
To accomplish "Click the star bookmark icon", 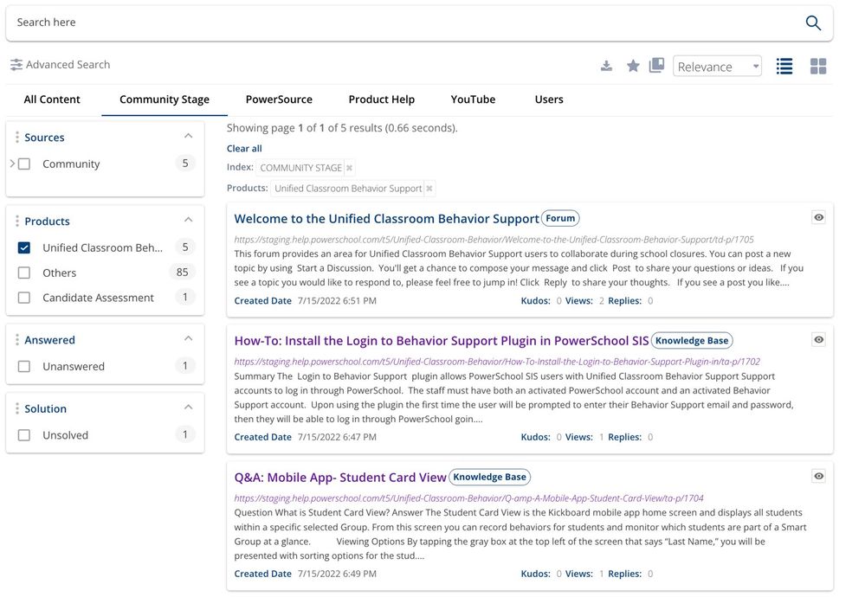I will pyautogui.click(x=633, y=67).
